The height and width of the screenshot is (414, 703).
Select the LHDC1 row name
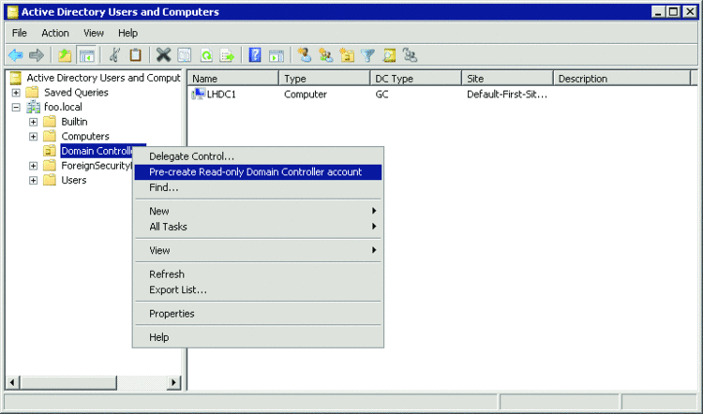(x=221, y=94)
